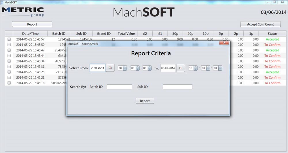Screen dimensions: 288x153
Task: Sort by 10p column header
Action: [x=206, y=34]
